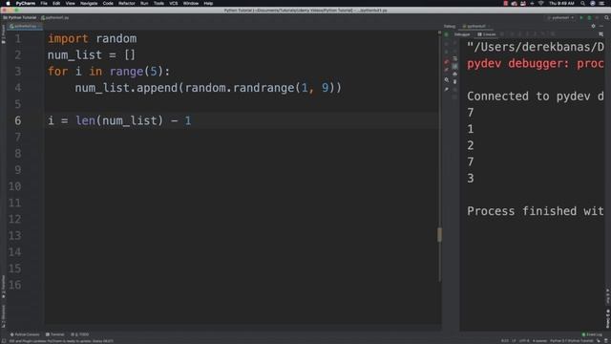Click the Python Tutorial breadcrumb

(20, 17)
